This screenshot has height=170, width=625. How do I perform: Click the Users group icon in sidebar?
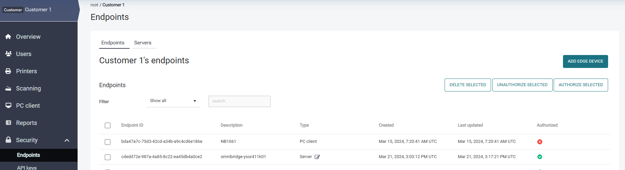click(x=8, y=54)
